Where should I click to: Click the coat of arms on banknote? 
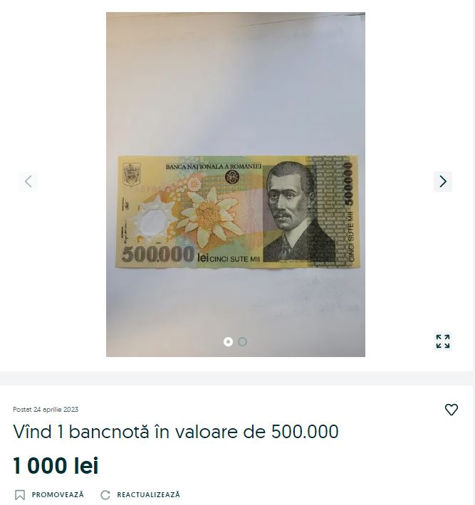[132, 175]
